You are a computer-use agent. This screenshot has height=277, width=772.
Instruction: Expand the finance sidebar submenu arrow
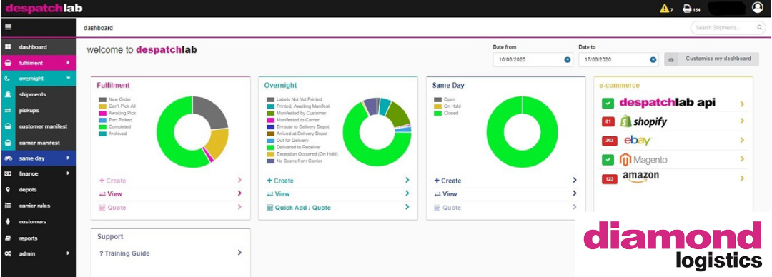click(x=68, y=173)
